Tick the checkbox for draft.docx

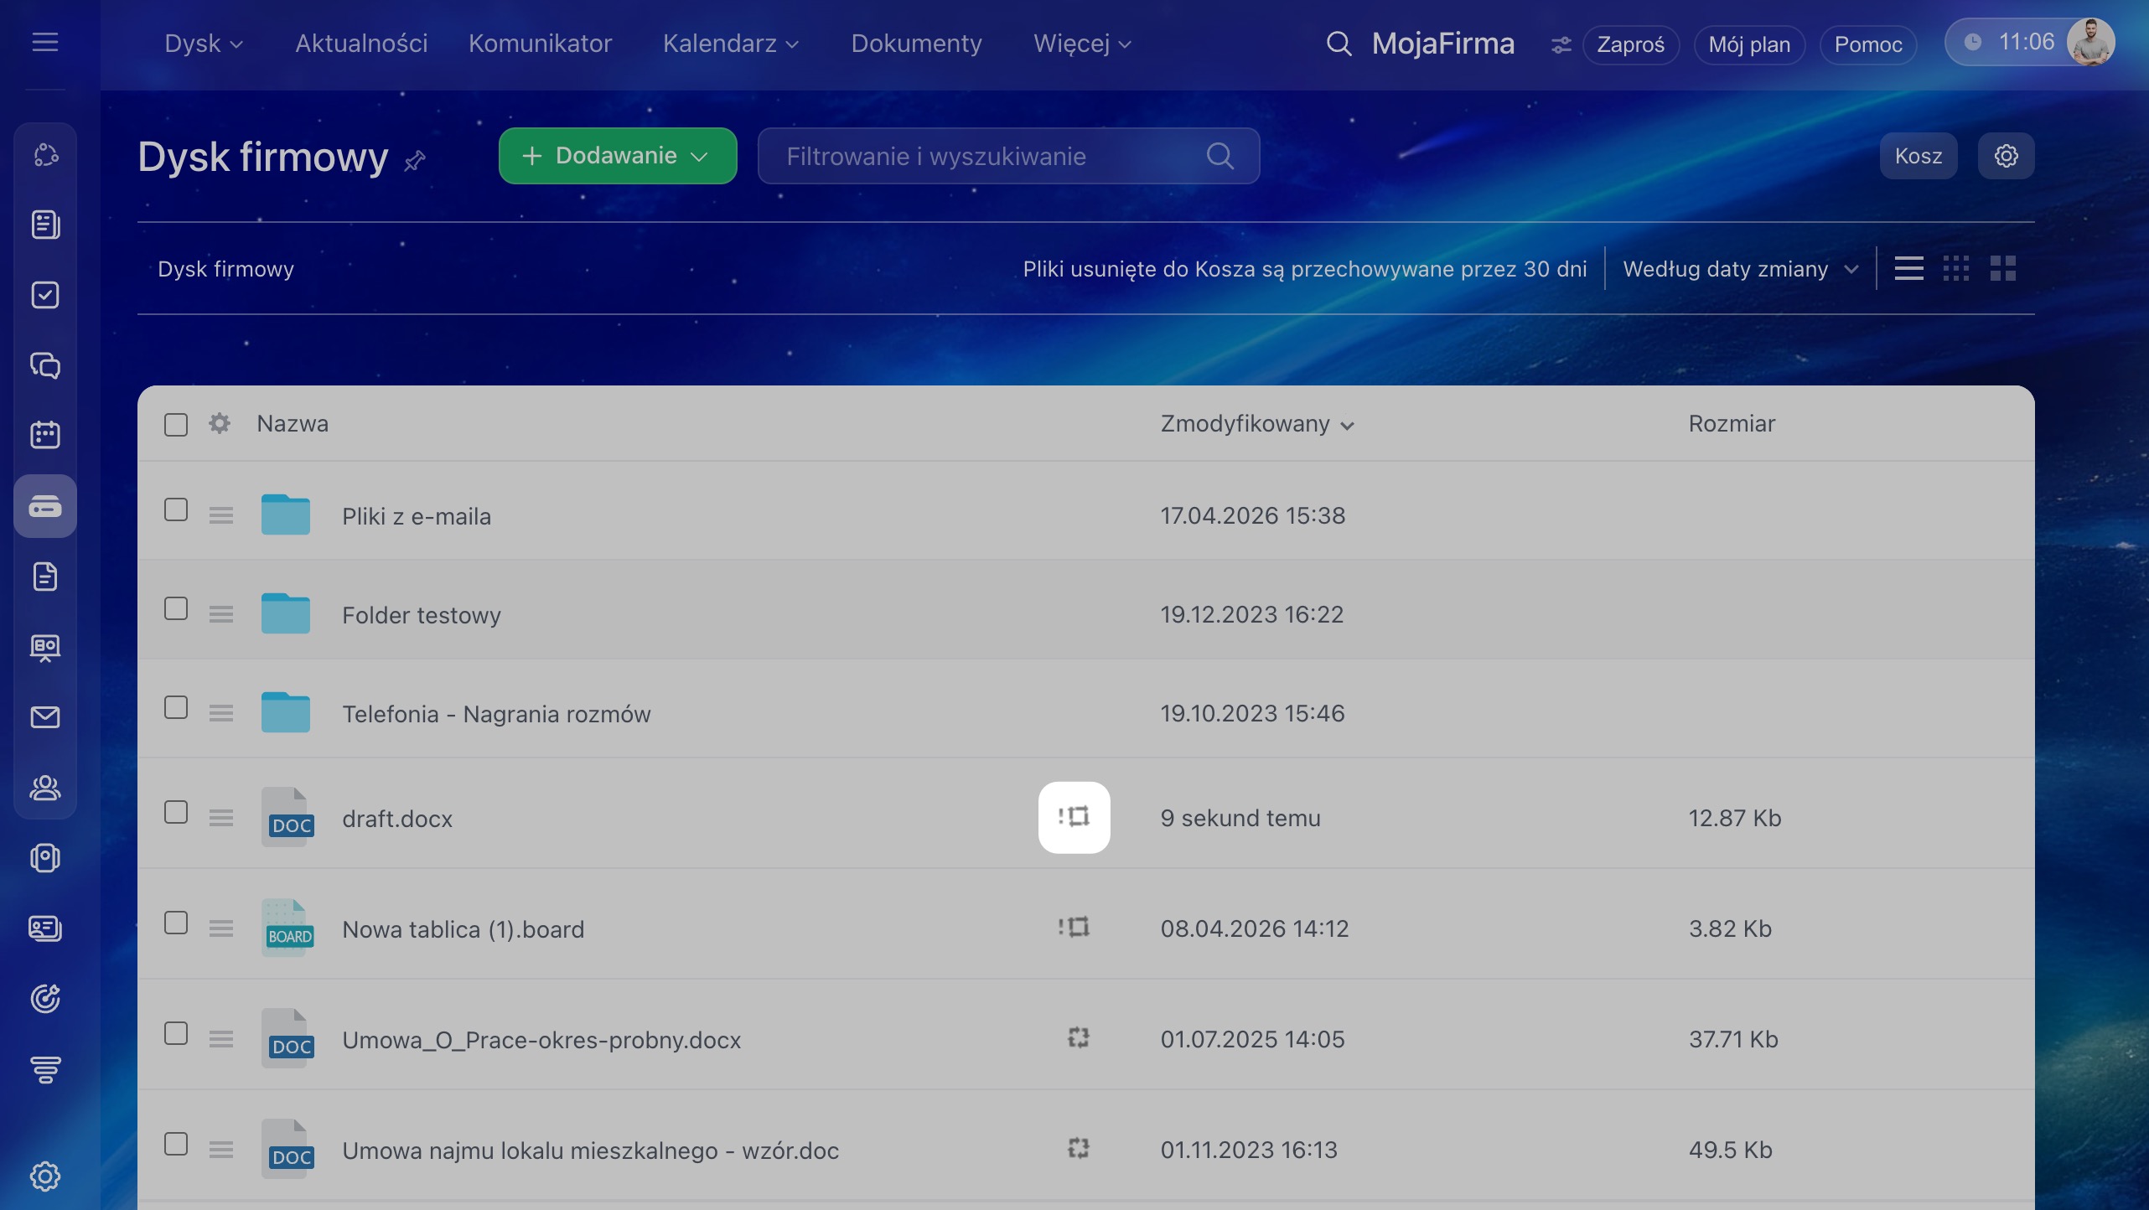(x=176, y=813)
